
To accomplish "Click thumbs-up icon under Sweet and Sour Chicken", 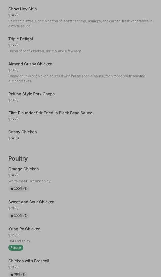I will click(12, 216).
